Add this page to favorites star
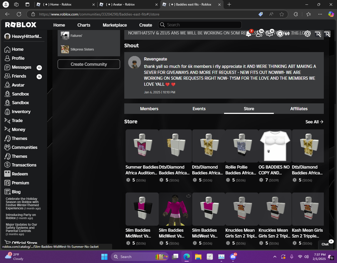Viewport: 337px width, 263px height. pos(282,14)
